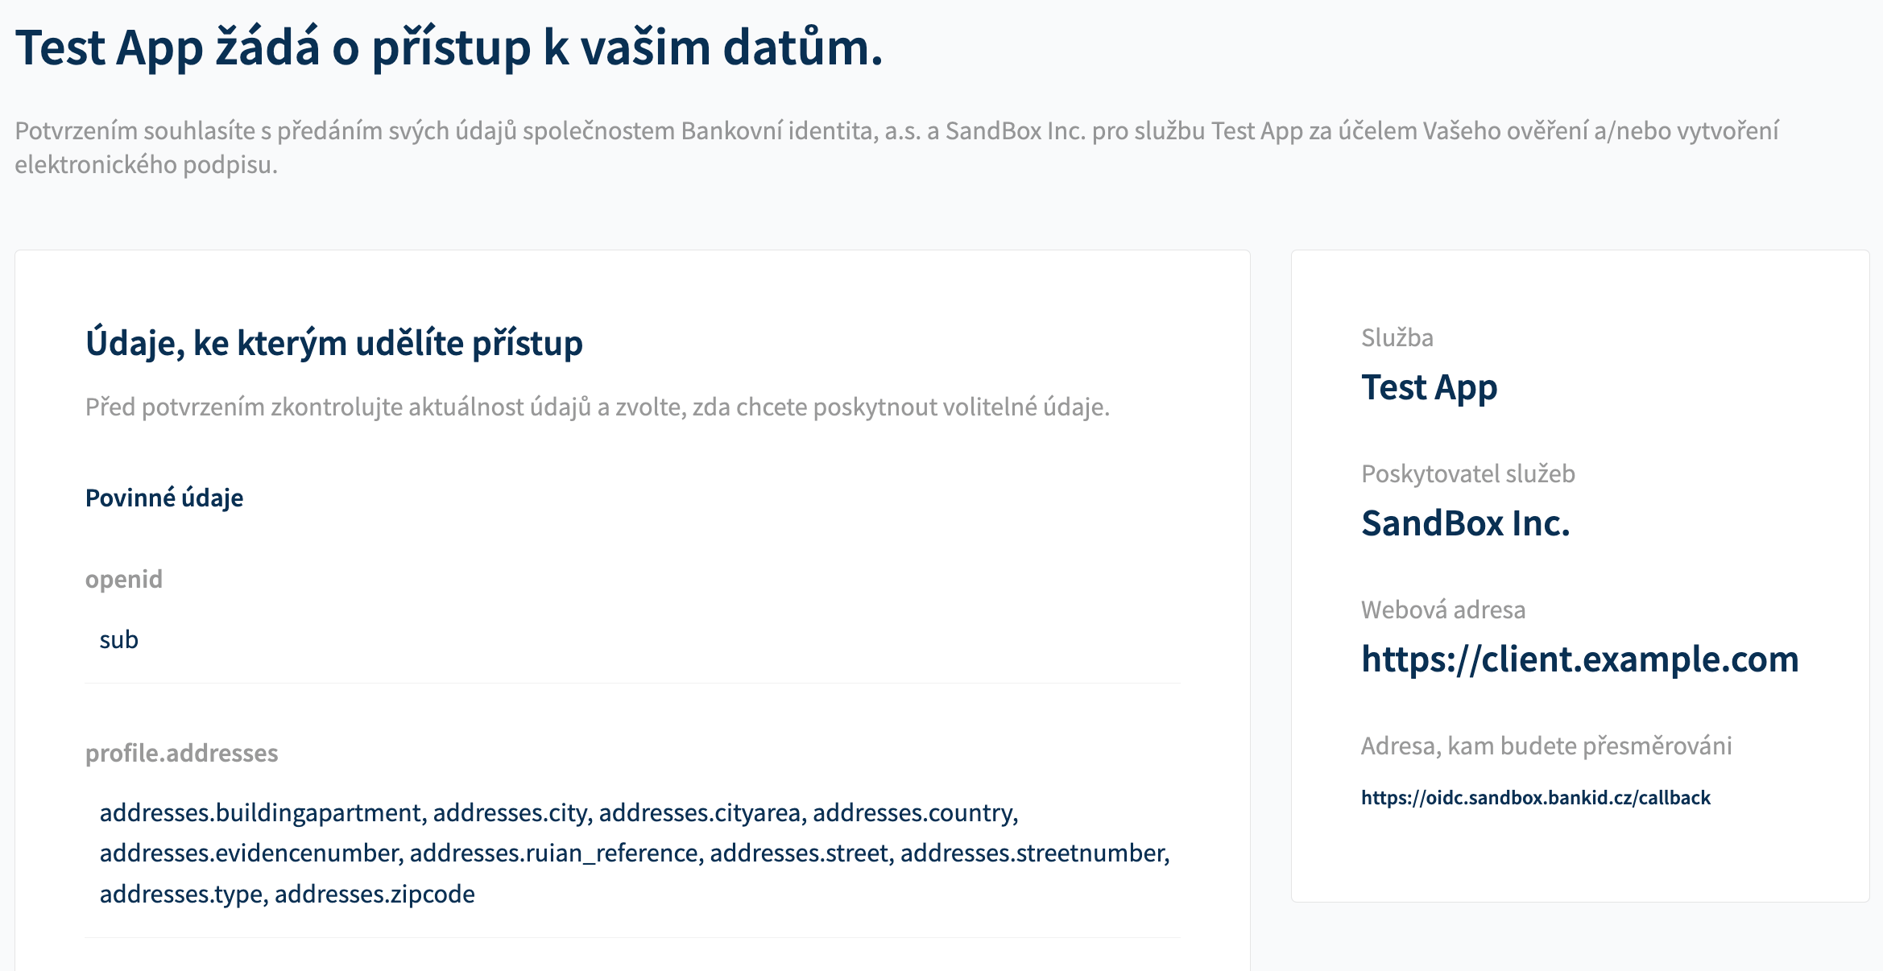Screen dimensions: 1883x971
Task: Select the openid scope label
Action: click(123, 578)
